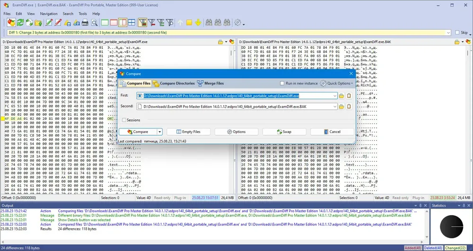The width and height of the screenshot is (473, 251).
Task: Open the View menu
Action: pos(31,14)
